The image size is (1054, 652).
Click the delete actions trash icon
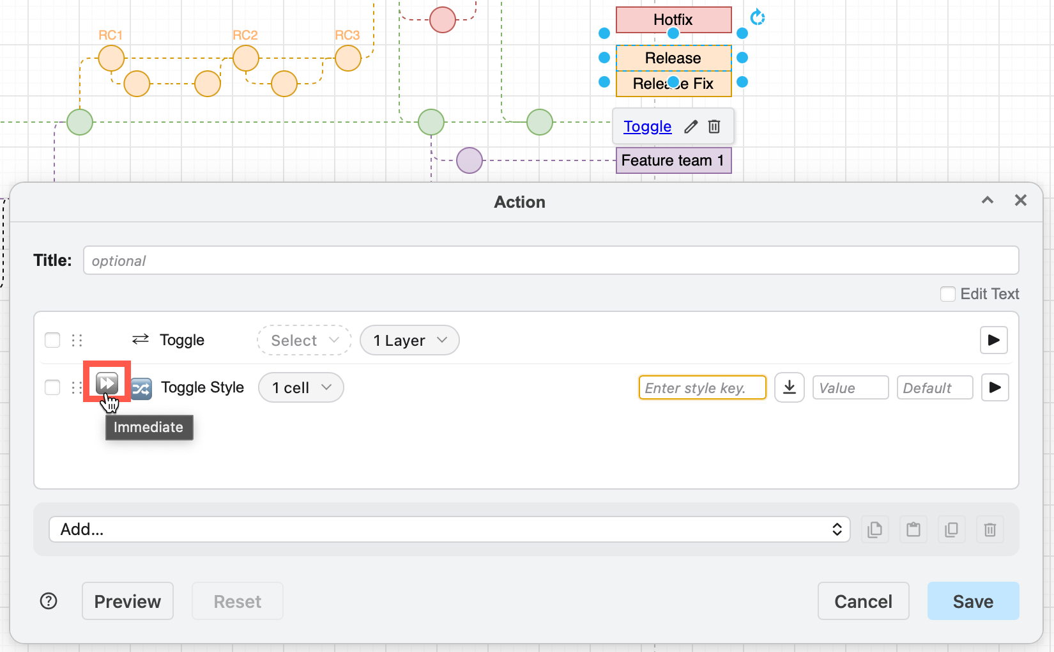point(990,529)
